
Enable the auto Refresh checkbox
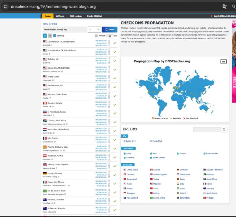click(x=96, y=36)
